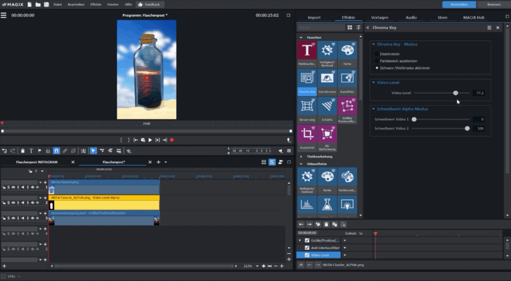Collapse the Favoriten category
Viewport: 511px width, 281px height.
tap(301, 37)
